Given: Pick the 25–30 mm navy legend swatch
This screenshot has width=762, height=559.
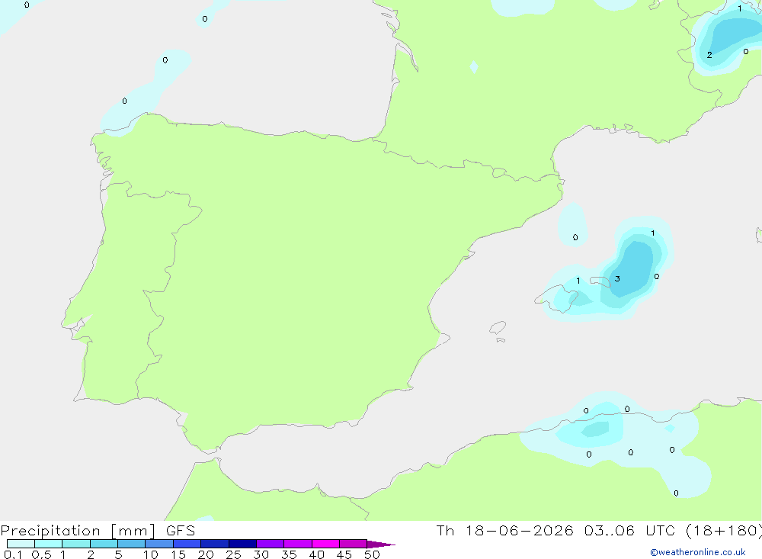Looking at the screenshot, I should coord(242,544).
